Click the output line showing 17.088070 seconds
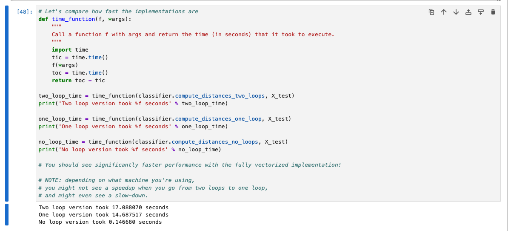508x231 pixels. [x=103, y=207]
